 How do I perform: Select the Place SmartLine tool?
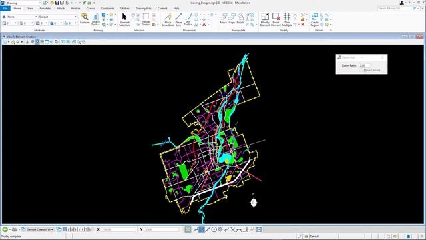(x=168, y=19)
